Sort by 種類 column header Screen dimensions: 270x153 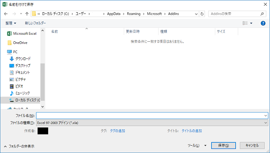164,32
